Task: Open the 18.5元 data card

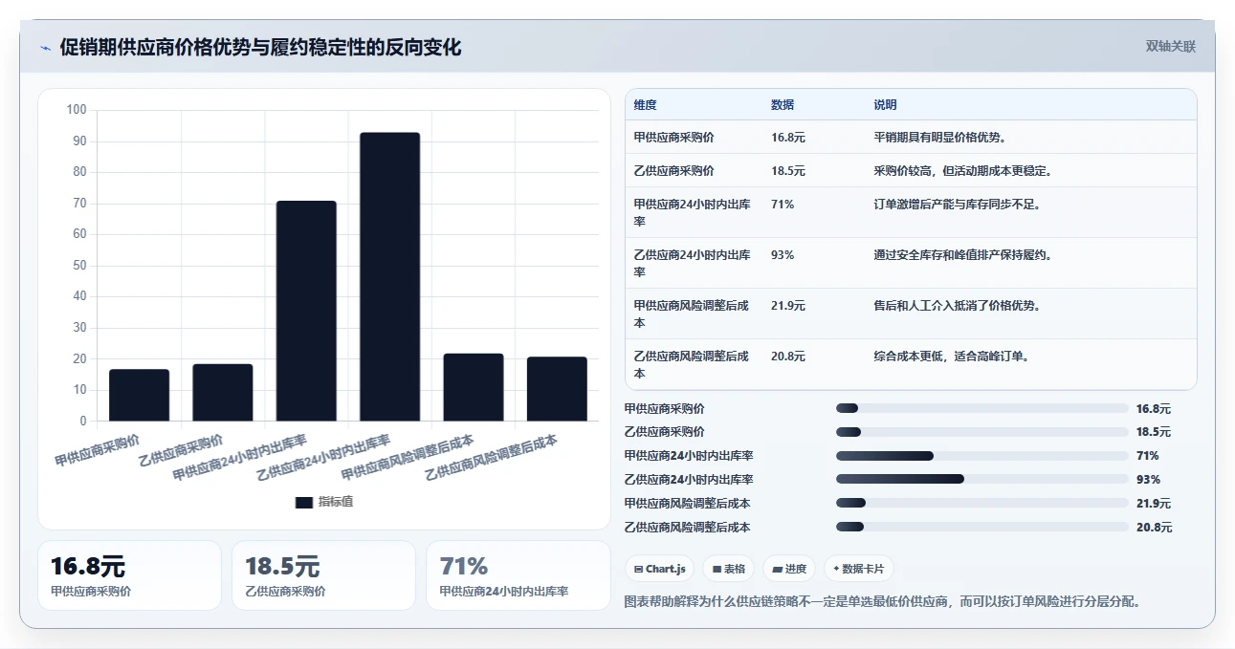Action: click(323, 575)
